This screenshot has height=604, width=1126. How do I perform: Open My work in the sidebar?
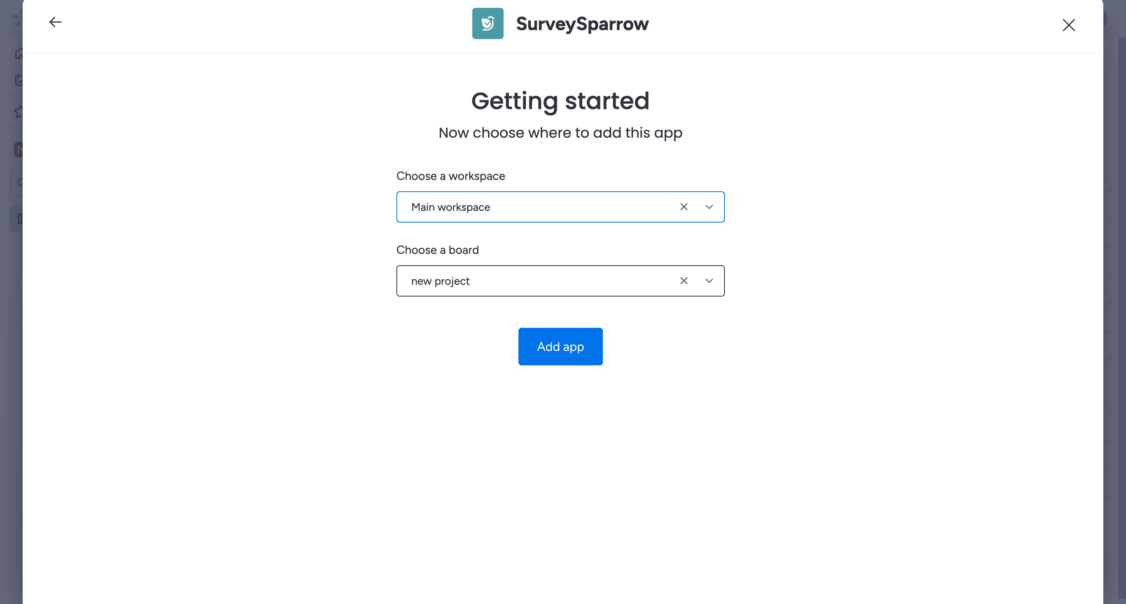pos(18,80)
